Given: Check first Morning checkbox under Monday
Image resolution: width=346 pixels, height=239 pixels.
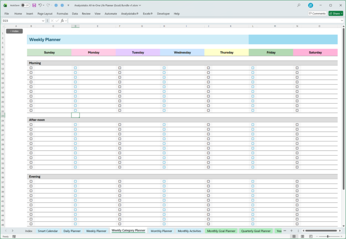Looking at the screenshot, I should click(x=75, y=68).
